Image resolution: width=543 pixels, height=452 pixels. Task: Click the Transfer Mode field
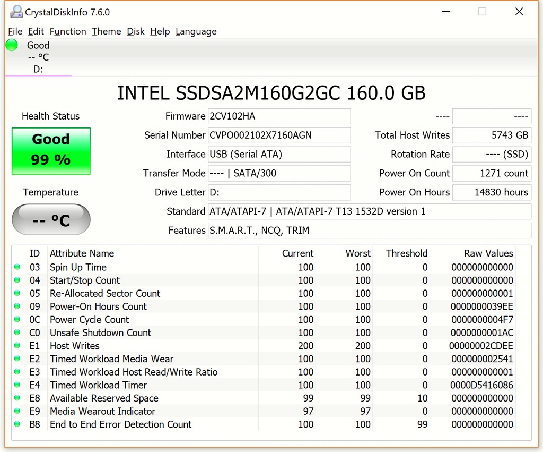(x=279, y=174)
